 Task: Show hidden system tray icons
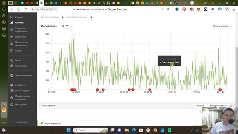click(192, 130)
